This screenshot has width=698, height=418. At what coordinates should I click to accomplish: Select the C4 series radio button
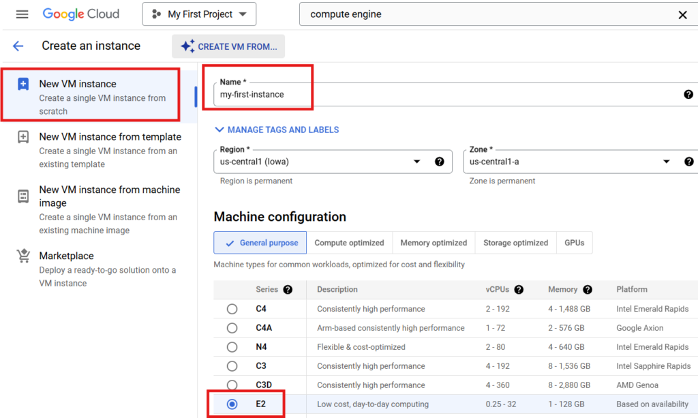click(232, 309)
